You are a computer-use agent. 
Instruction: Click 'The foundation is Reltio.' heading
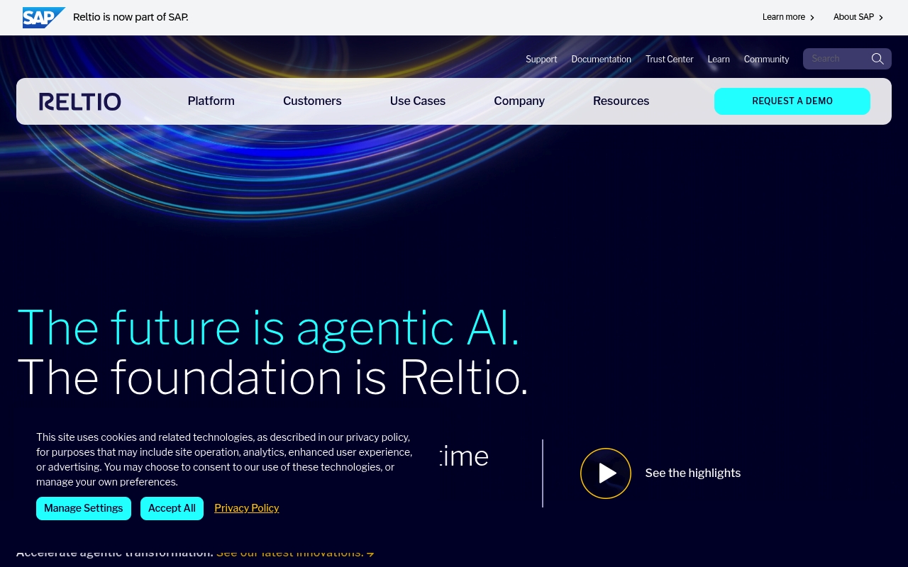(x=273, y=377)
